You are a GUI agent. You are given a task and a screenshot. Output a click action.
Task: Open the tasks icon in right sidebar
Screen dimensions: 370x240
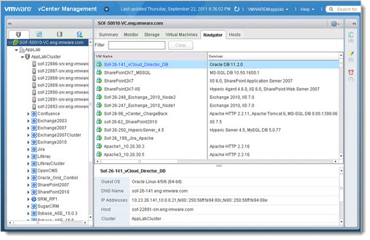[x=351, y=35]
